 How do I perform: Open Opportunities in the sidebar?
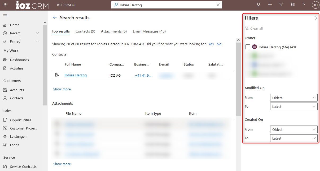[20, 120]
